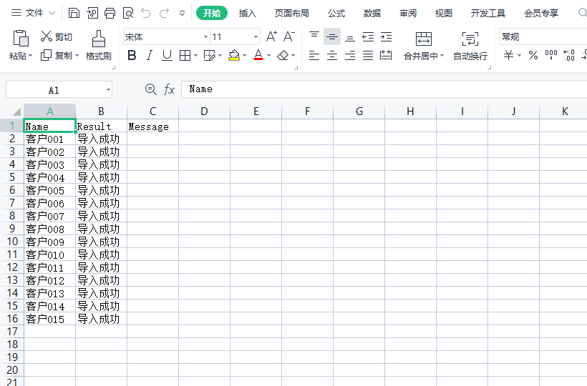Toggle Italic formatting
This screenshot has width=587, height=386.
click(x=150, y=55)
